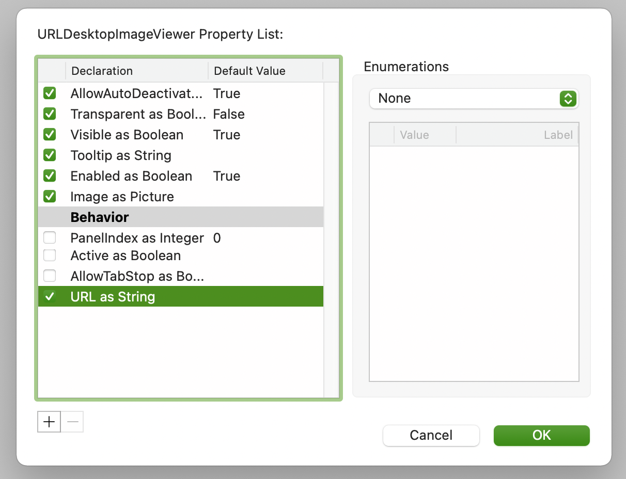Viewport: 626px width, 479px height.
Task: Disable the Tooltip as String property
Action: point(50,155)
